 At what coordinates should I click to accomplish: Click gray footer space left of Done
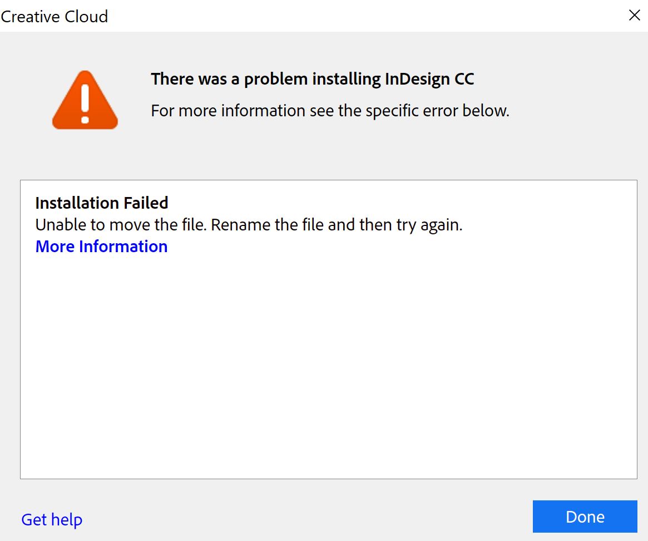click(x=306, y=517)
